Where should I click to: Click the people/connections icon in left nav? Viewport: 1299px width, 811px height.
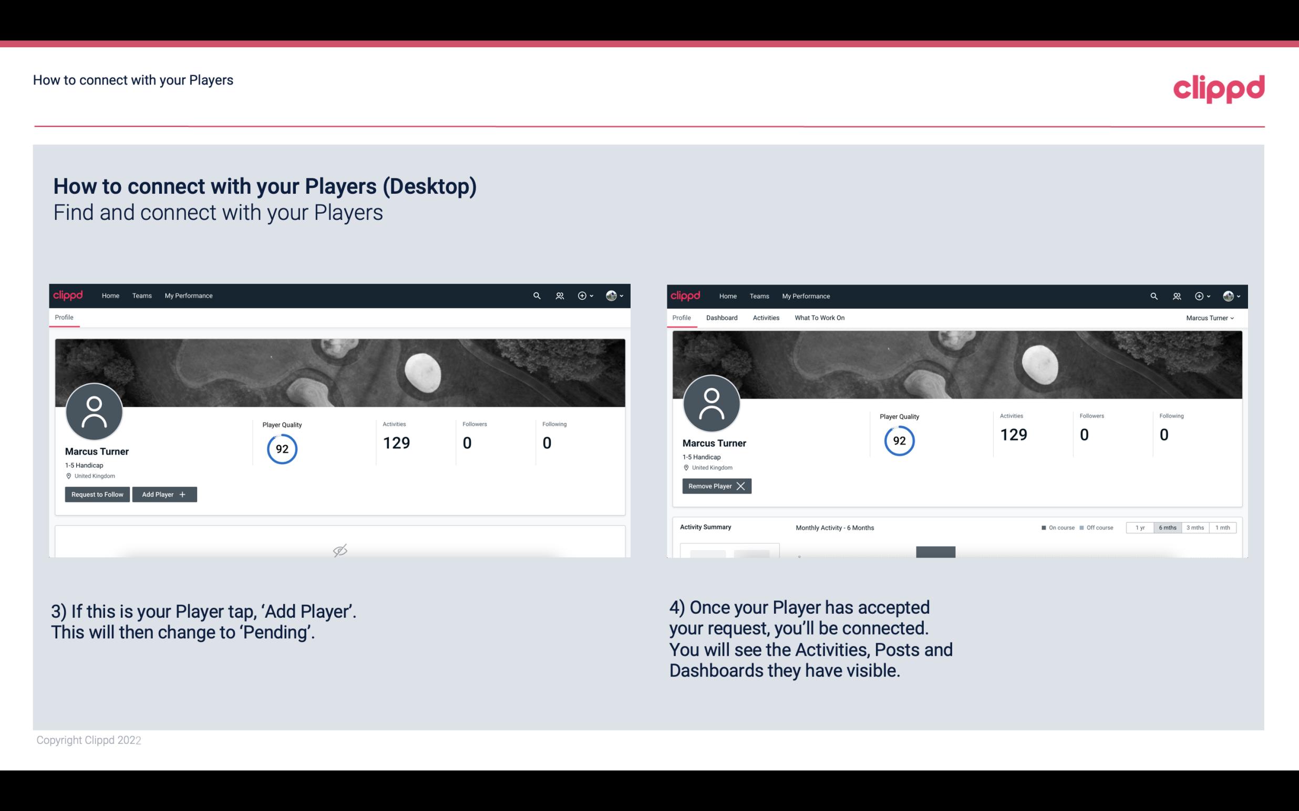tap(558, 295)
